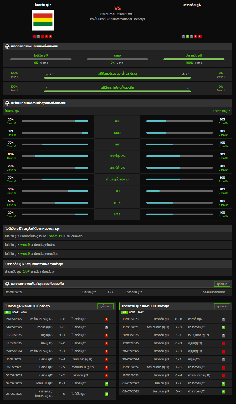Image resolution: width=236 pixels, height=404 pixels.
Task: Select the ALL tab in โบลิเวีย ยู17 last 10 matches
Action: tap(8, 312)
